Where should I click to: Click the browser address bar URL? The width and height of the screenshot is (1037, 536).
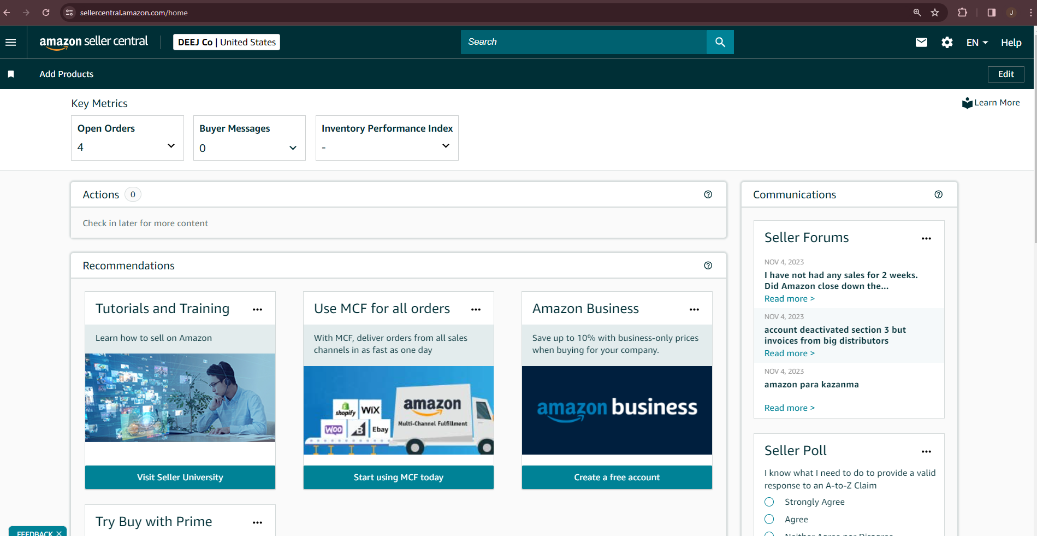[x=134, y=13]
